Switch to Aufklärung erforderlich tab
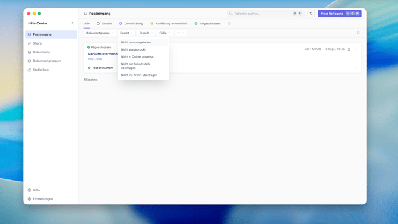 tap(169, 24)
